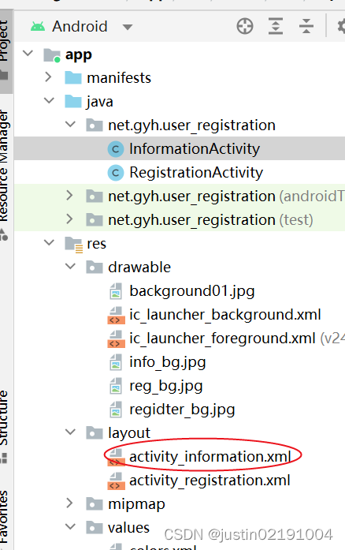Click the RegistrationActivity class icon

(116, 173)
